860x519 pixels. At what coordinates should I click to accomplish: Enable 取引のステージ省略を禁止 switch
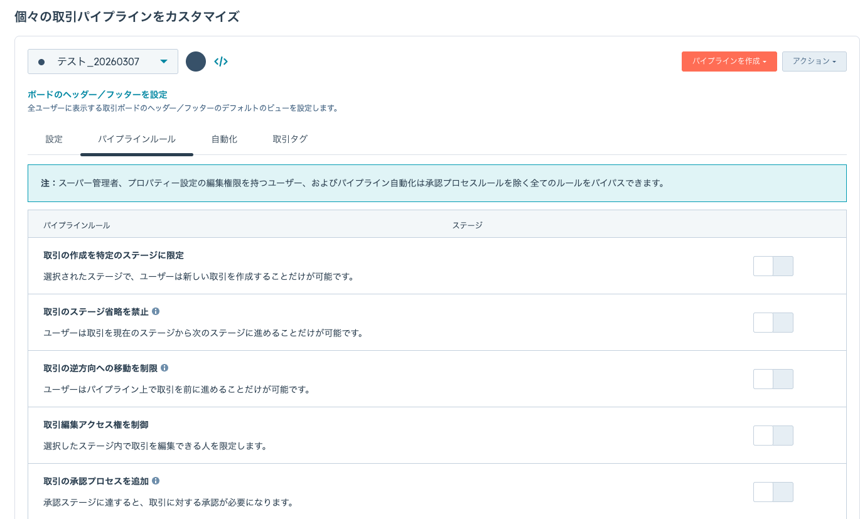point(773,323)
